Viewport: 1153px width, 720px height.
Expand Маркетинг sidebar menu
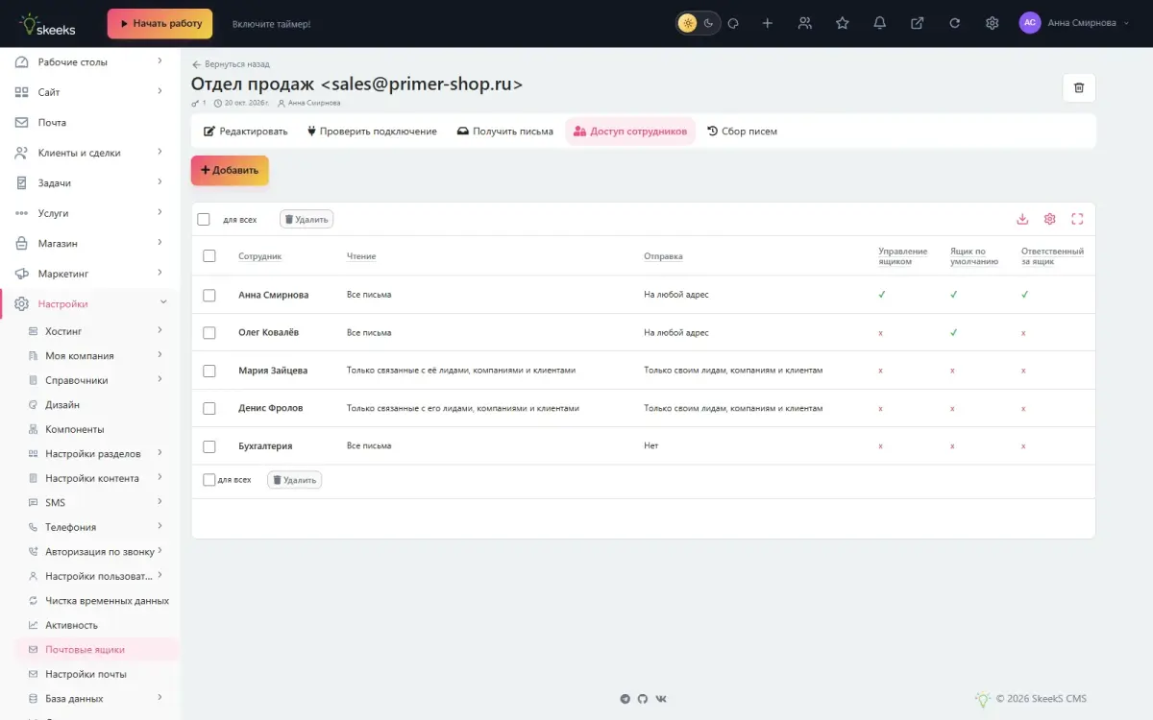pyautogui.click(x=89, y=274)
